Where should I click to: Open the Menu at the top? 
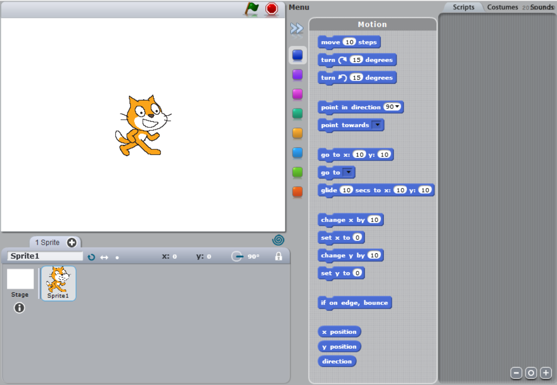coord(299,7)
